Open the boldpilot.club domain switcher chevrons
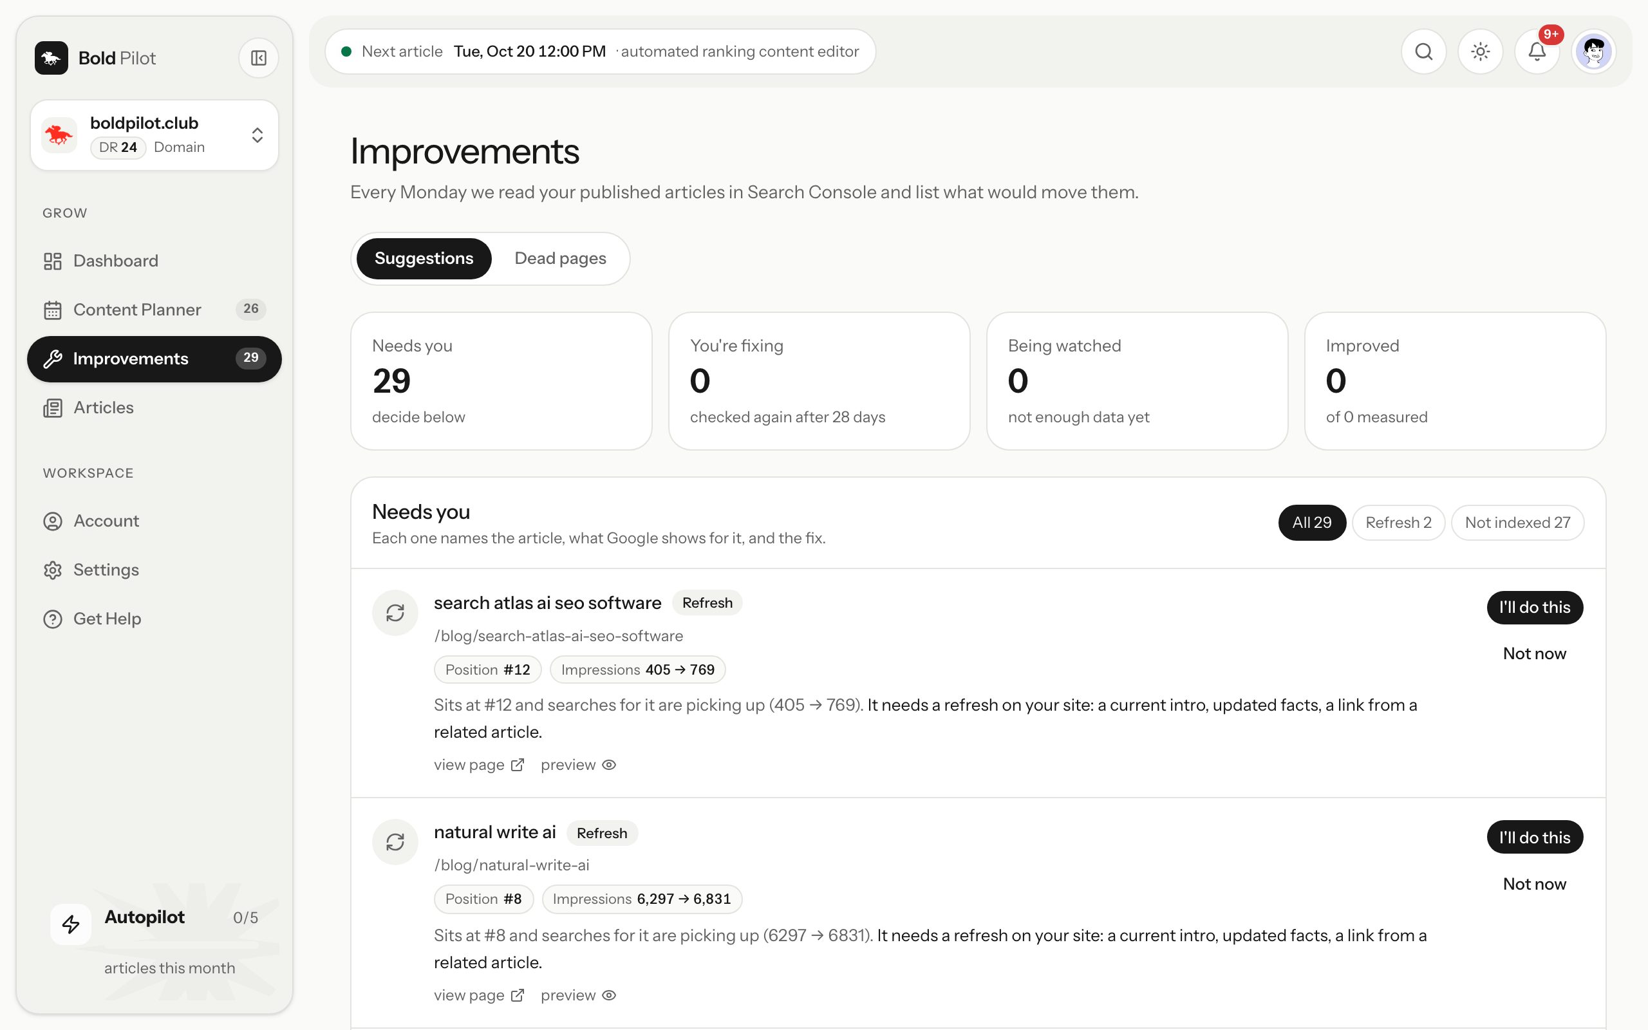 (257, 135)
